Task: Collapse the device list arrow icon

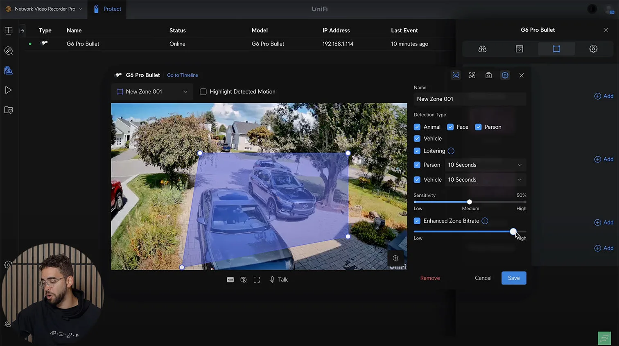Action: click(x=22, y=31)
